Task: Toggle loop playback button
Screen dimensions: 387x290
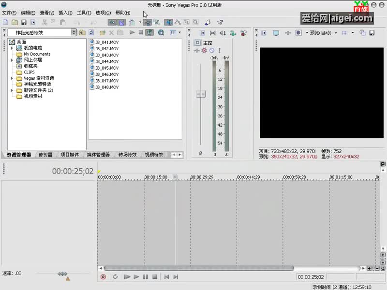Action: pos(115,277)
